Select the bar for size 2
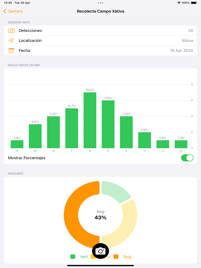The height and width of the screenshot is (268, 201). tap(163, 144)
